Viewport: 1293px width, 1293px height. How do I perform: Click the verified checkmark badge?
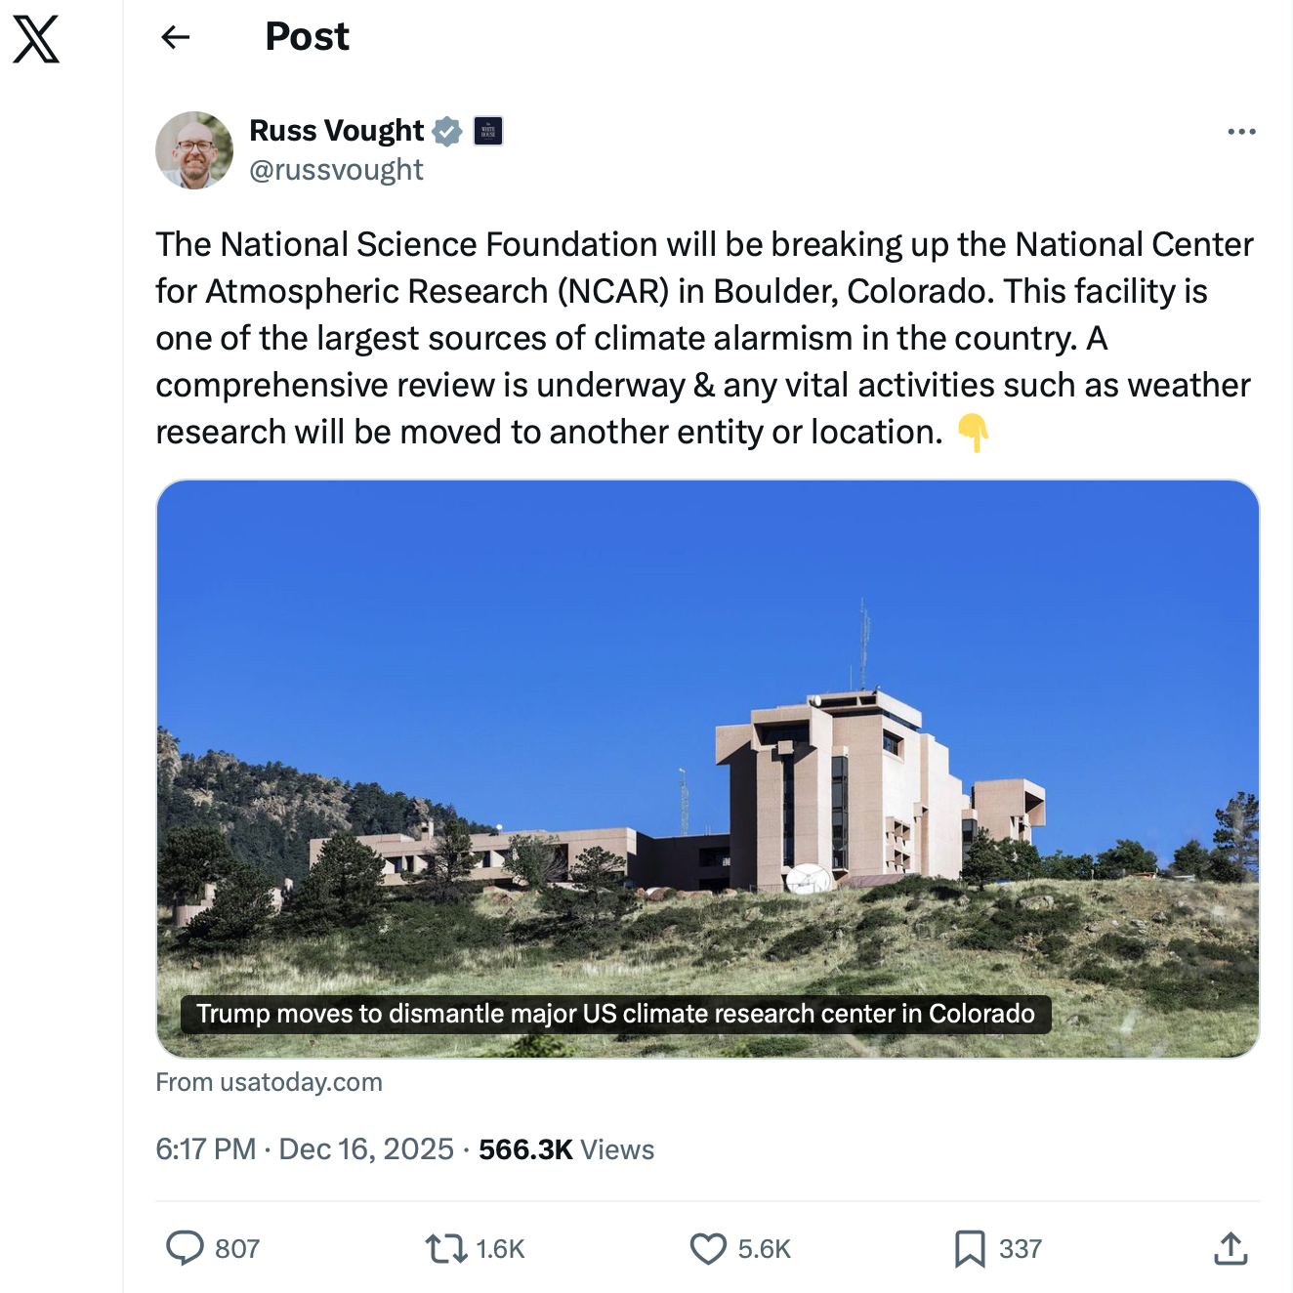pos(447,131)
